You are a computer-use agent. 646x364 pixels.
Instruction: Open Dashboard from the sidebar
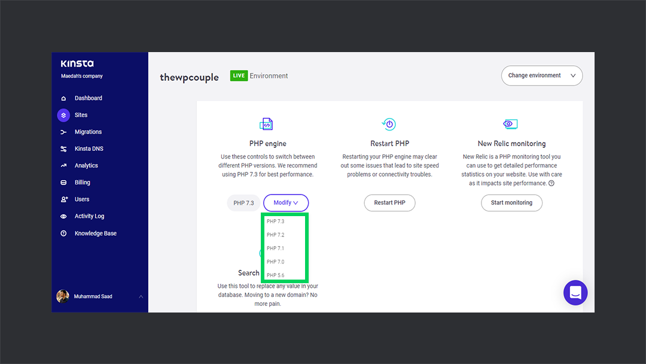[88, 98]
